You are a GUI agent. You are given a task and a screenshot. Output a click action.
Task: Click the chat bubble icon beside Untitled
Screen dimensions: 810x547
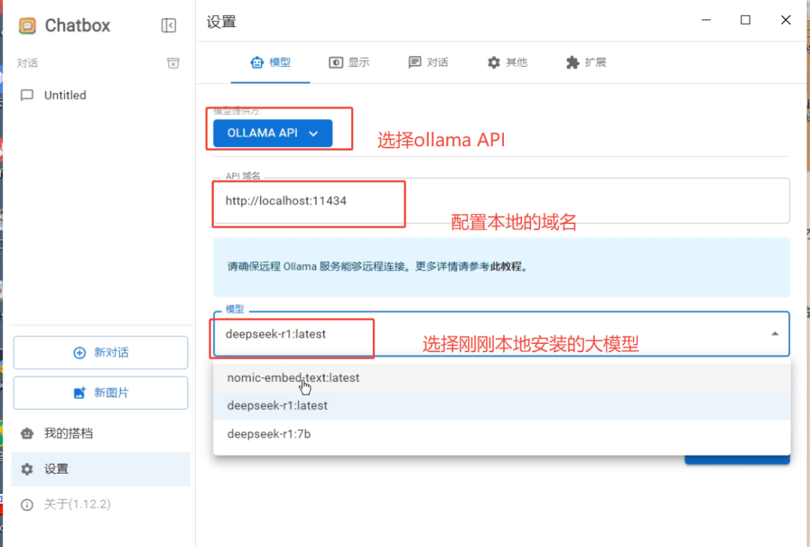(27, 95)
